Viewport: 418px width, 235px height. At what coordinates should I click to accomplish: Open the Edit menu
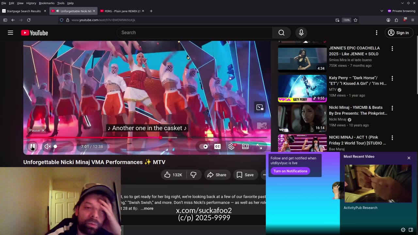tap(11, 3)
